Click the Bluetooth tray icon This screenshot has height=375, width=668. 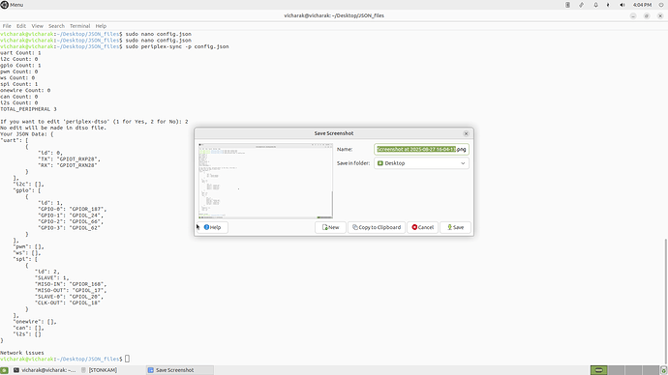608,5
